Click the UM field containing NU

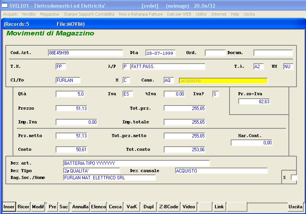[288, 67]
